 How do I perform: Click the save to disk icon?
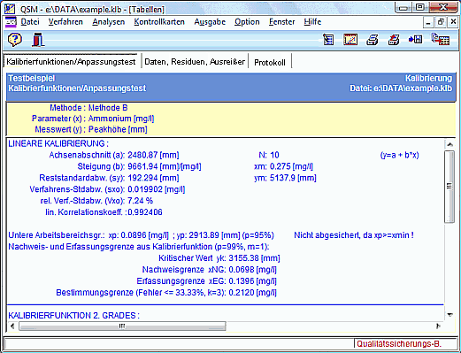tap(415, 39)
